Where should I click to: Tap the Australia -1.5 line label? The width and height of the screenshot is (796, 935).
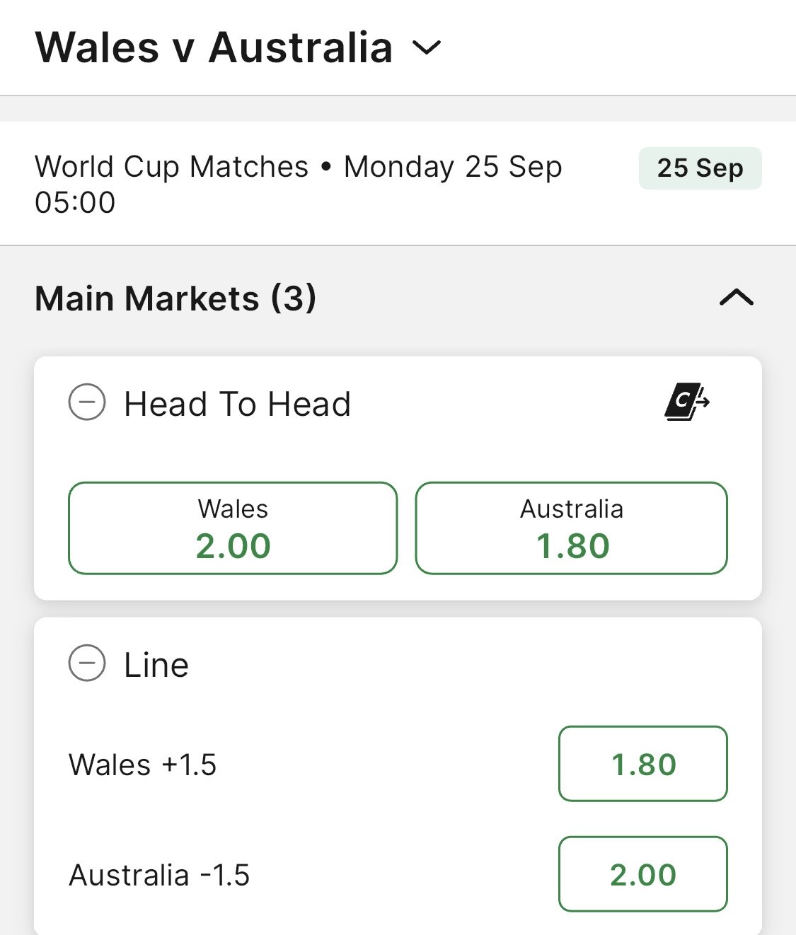point(159,875)
